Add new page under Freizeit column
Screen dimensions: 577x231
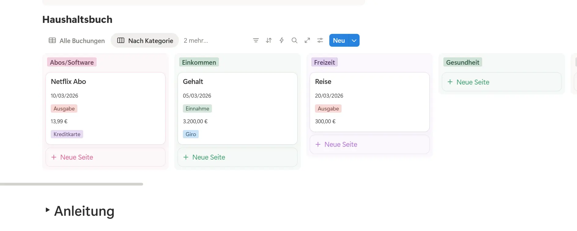coord(369,144)
